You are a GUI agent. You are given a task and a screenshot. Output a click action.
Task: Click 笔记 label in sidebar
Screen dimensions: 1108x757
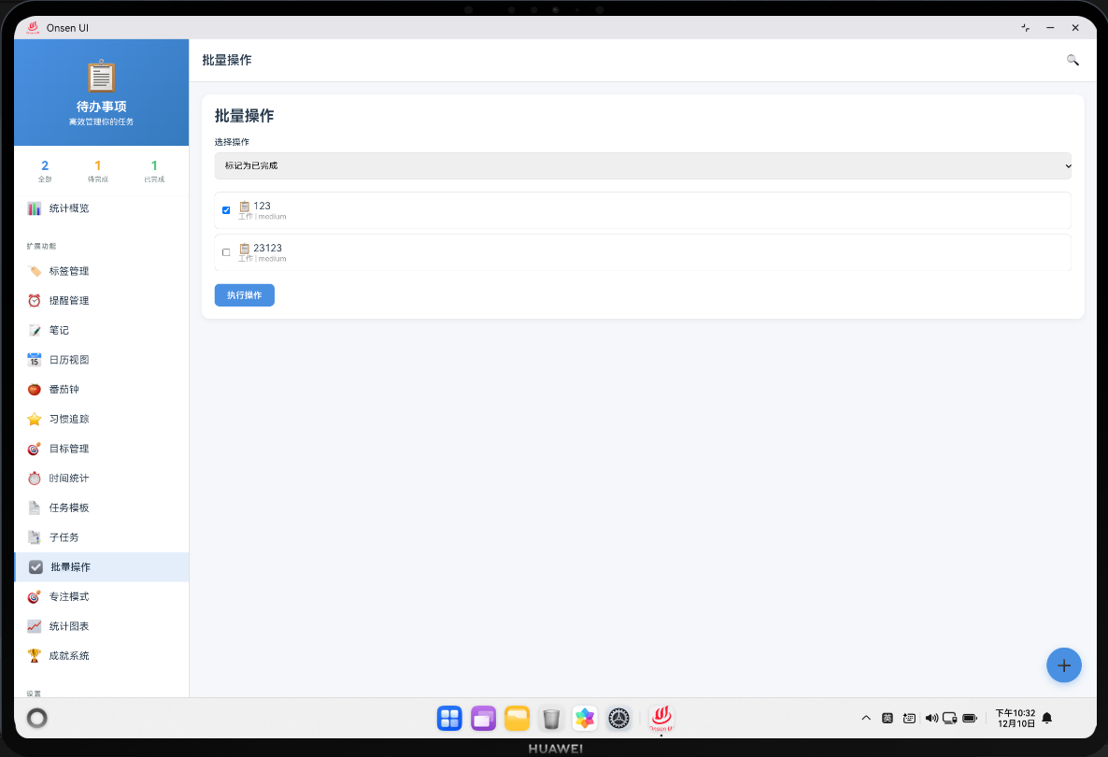(59, 331)
